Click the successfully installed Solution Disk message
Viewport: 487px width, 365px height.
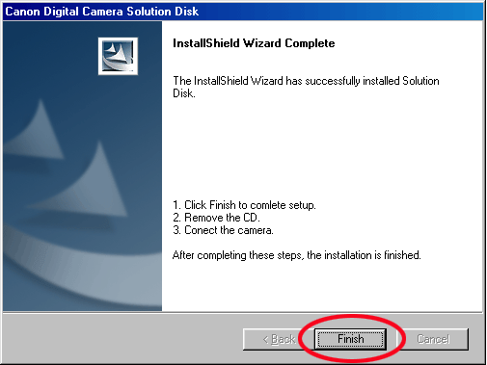pos(306,87)
